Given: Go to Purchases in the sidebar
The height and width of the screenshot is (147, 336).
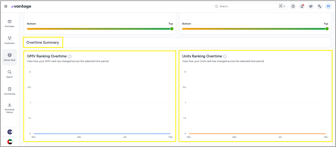Looking at the screenshot, I should [10, 23].
